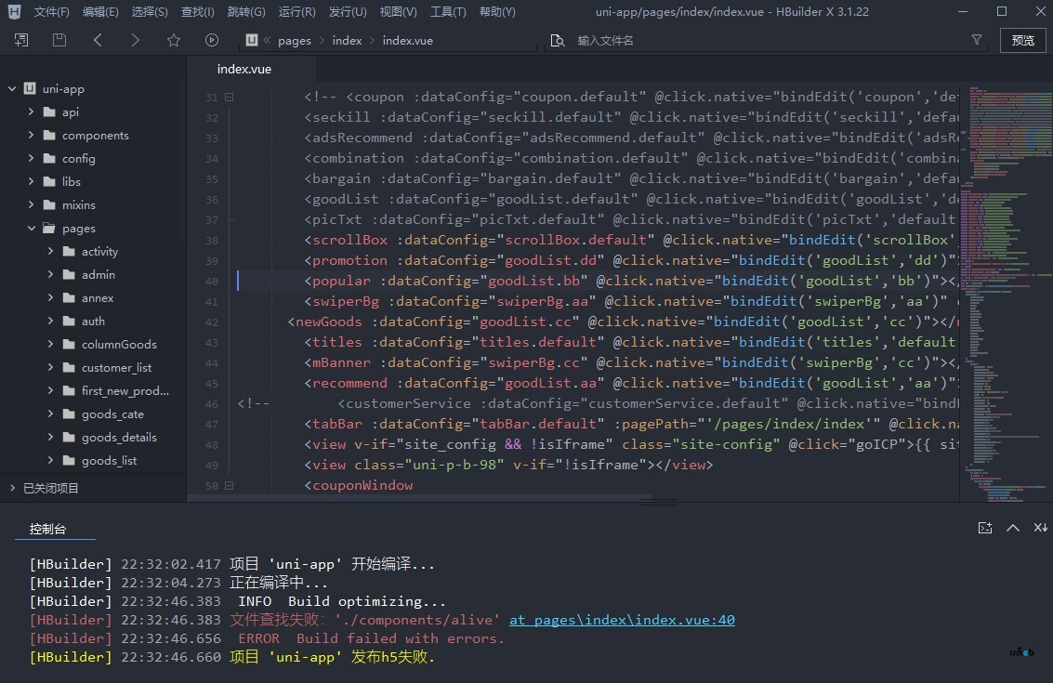
Task: Click the <couponWindow tag on line 50
Action: pos(359,486)
